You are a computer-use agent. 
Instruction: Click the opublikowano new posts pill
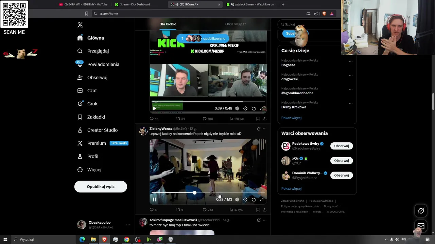[203, 38]
